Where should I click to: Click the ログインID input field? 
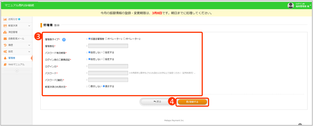coord(108,66)
